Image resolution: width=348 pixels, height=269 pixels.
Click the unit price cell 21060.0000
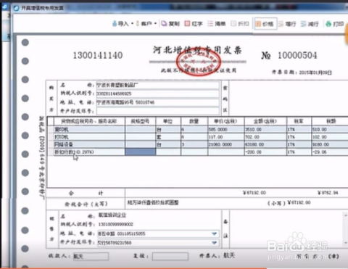click(226, 144)
